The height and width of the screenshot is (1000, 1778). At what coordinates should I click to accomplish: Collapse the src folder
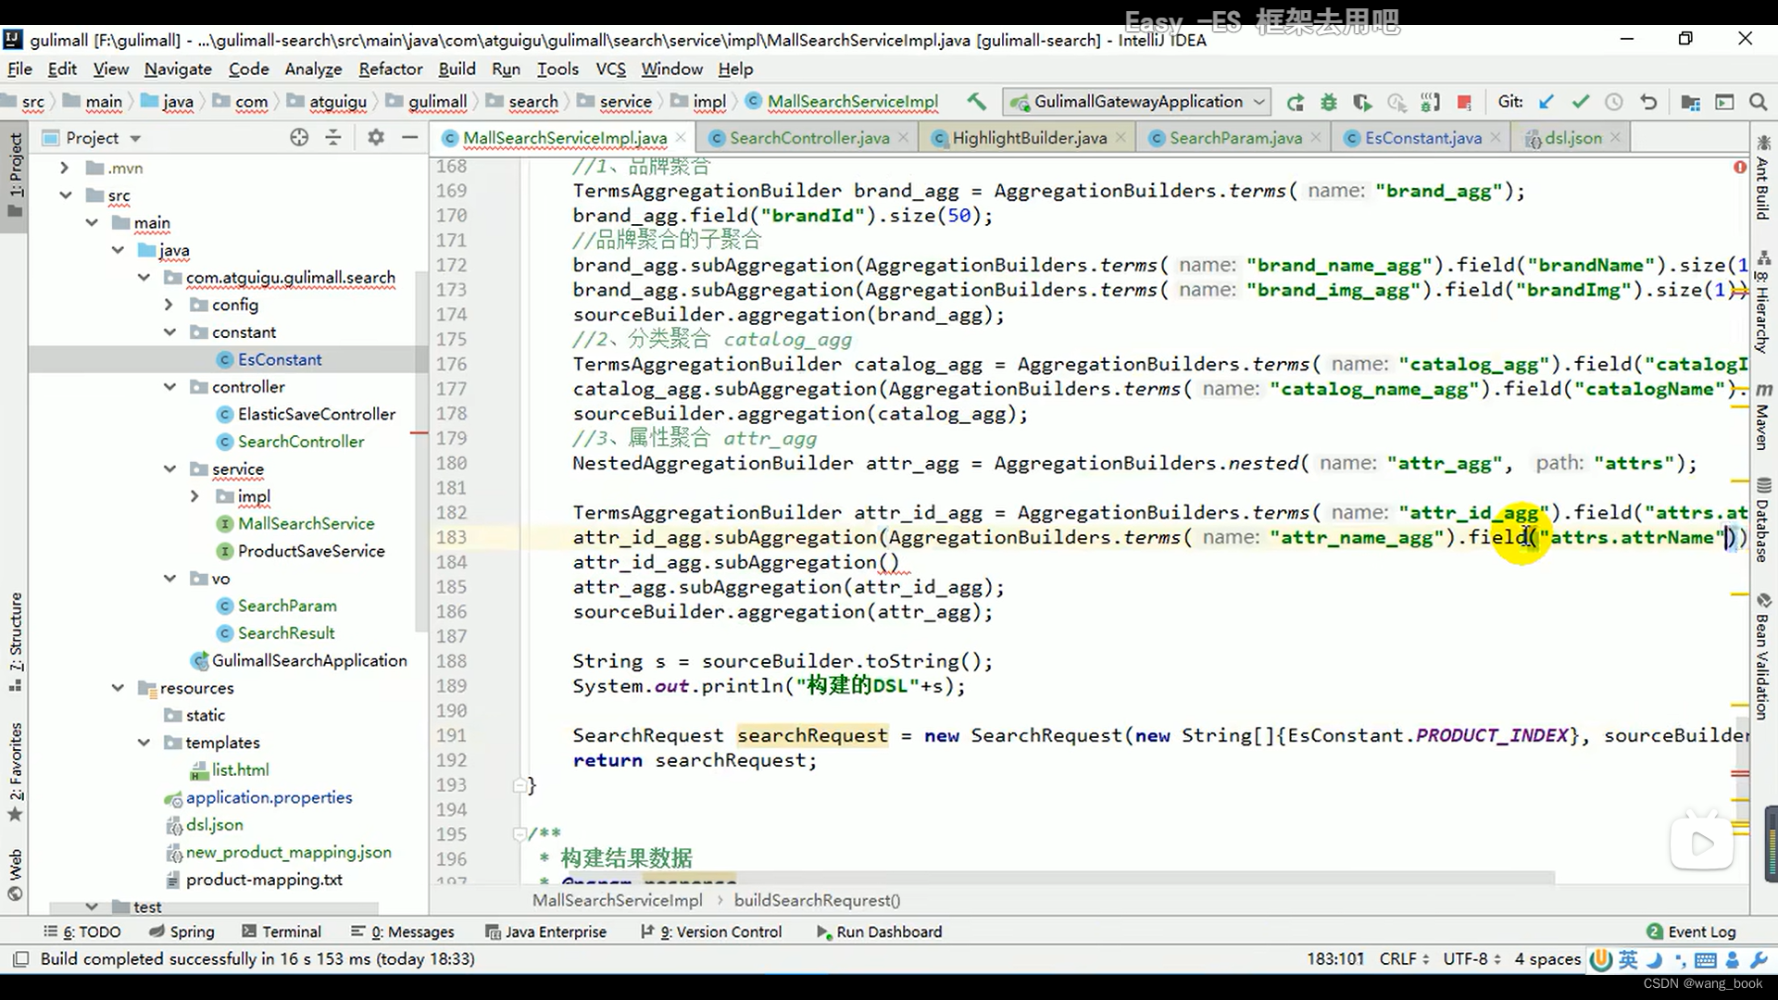65,195
